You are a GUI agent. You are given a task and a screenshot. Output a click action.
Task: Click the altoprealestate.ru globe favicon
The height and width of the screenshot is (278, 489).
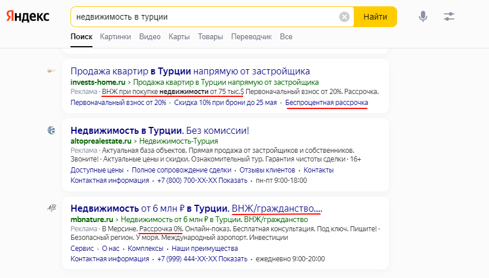pyautogui.click(x=51, y=130)
